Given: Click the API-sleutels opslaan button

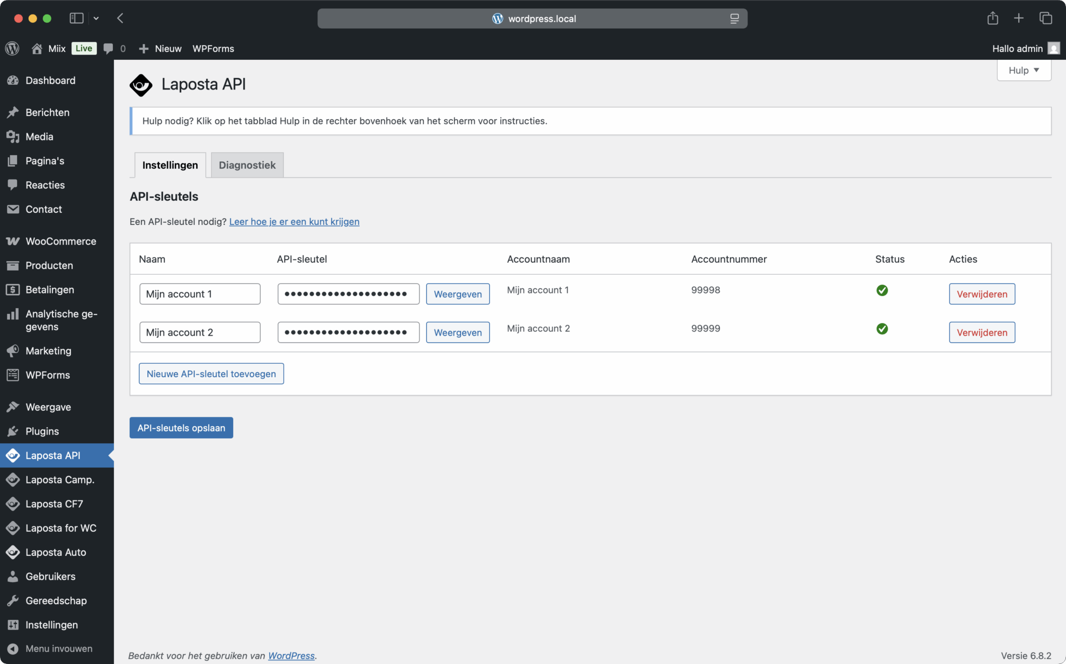Looking at the screenshot, I should (x=181, y=428).
